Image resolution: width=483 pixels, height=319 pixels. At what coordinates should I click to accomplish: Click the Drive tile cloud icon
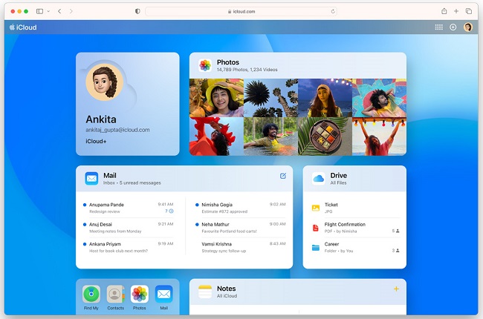319,179
